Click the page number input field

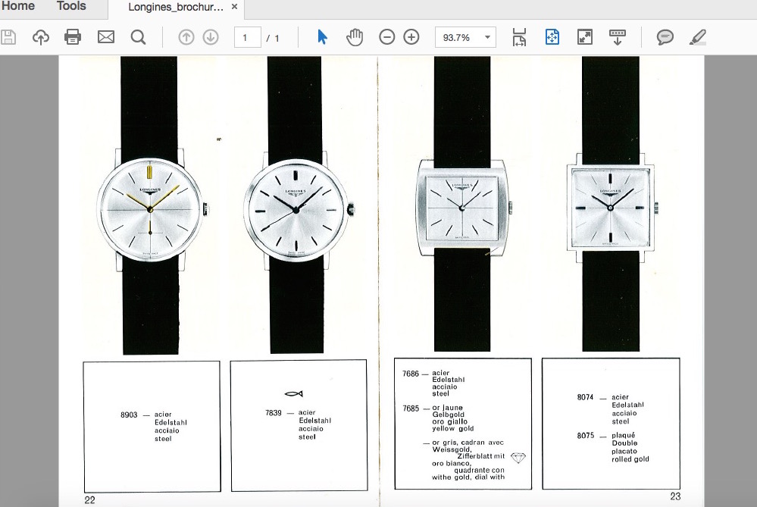click(247, 37)
